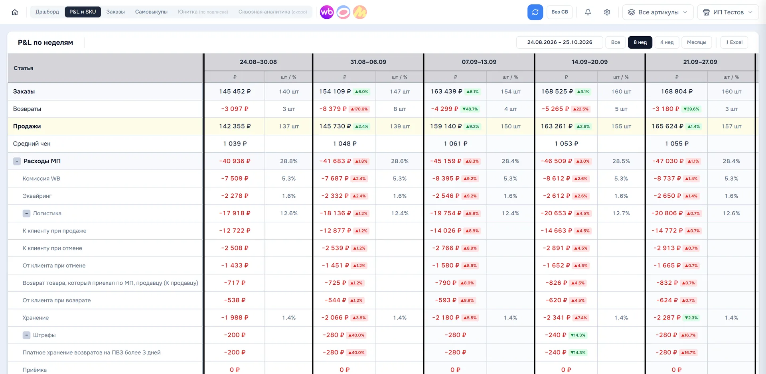Click the 'P&L по неделям' heading
Screen dimensions: 766x374
point(45,42)
